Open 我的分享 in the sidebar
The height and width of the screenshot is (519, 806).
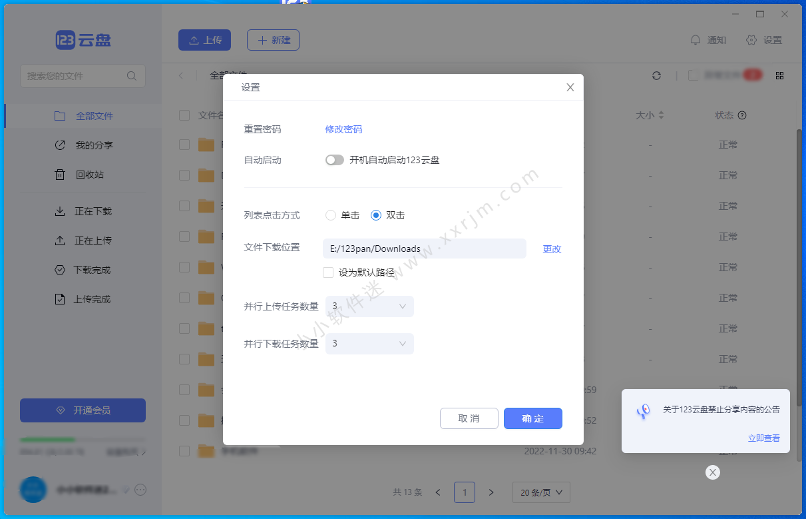[x=93, y=145]
